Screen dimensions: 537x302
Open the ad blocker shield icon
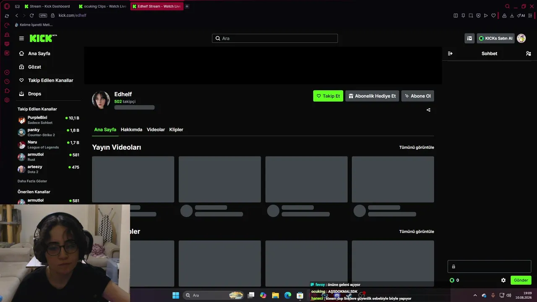[x=478, y=16]
